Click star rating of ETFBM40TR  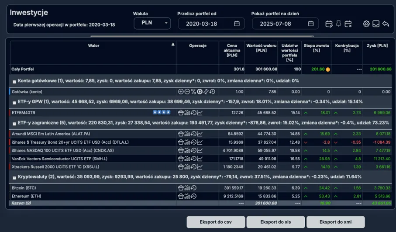pyautogui.click(x=162, y=112)
